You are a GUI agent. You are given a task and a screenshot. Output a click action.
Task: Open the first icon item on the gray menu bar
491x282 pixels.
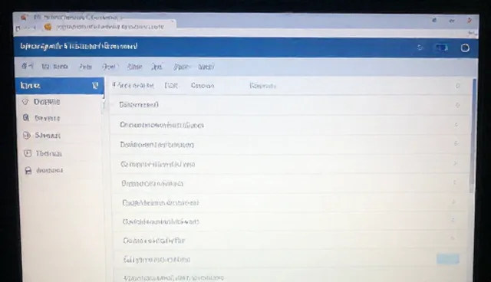(x=28, y=66)
